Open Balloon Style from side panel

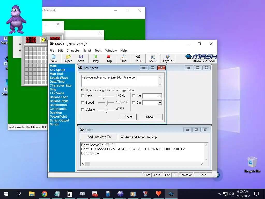[x=59, y=101]
